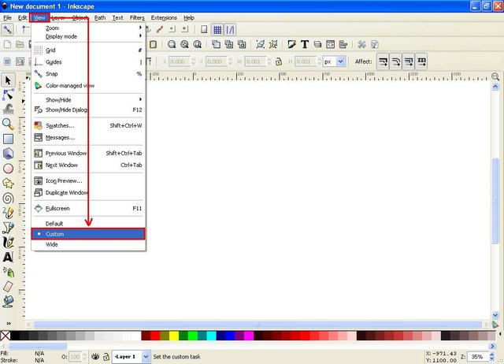Open the Layer 1 dropdown
The height and width of the screenshot is (364, 504).
(x=146, y=357)
